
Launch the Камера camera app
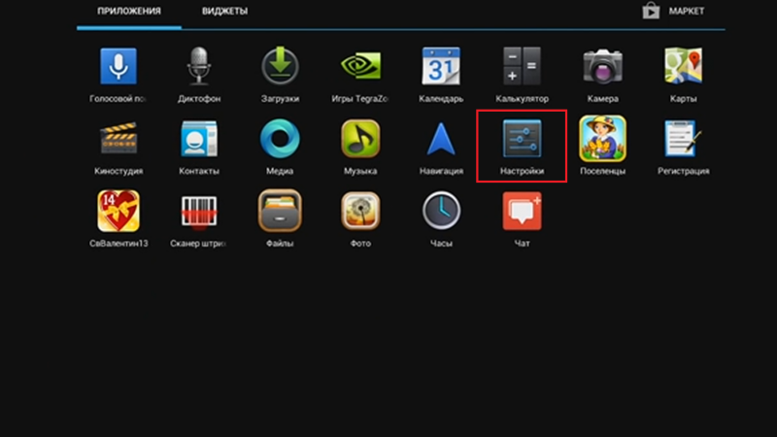click(x=602, y=67)
